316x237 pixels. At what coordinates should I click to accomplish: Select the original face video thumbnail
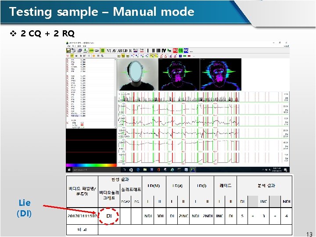[138, 74]
